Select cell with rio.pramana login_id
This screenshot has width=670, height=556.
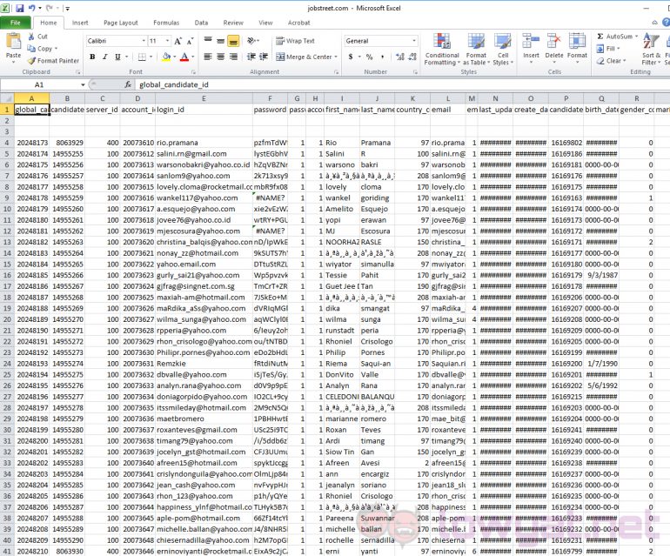pos(204,143)
